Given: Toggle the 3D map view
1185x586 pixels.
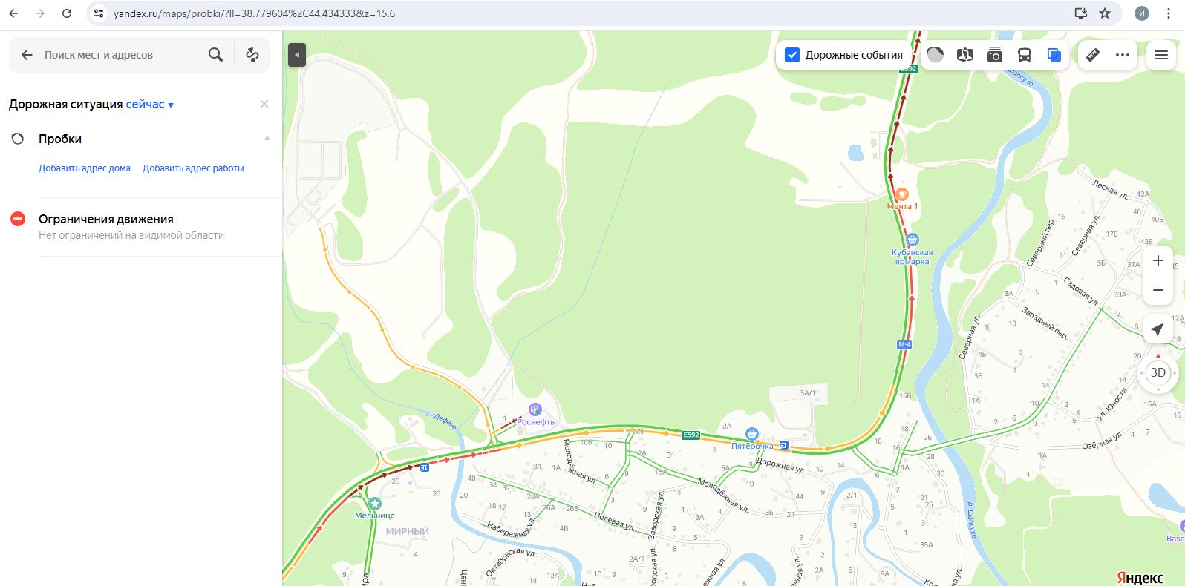Looking at the screenshot, I should coord(1158,372).
